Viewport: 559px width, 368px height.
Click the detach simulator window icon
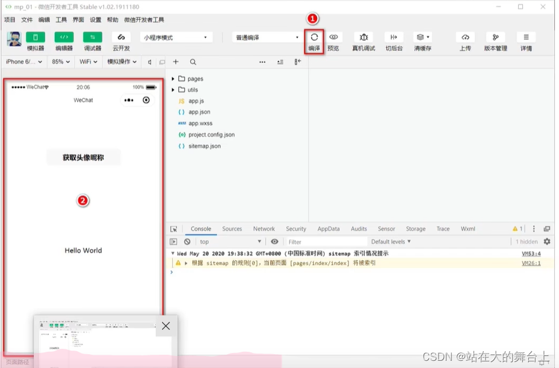(x=162, y=62)
